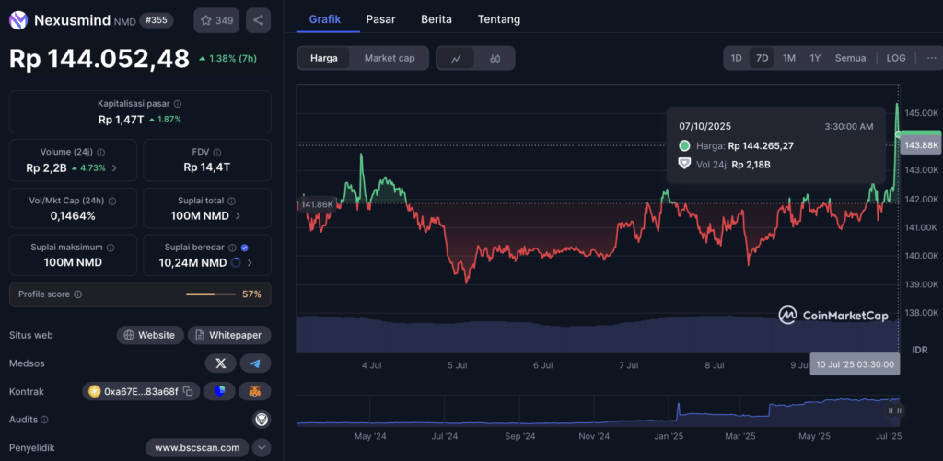Select 1D time range

tap(736, 58)
